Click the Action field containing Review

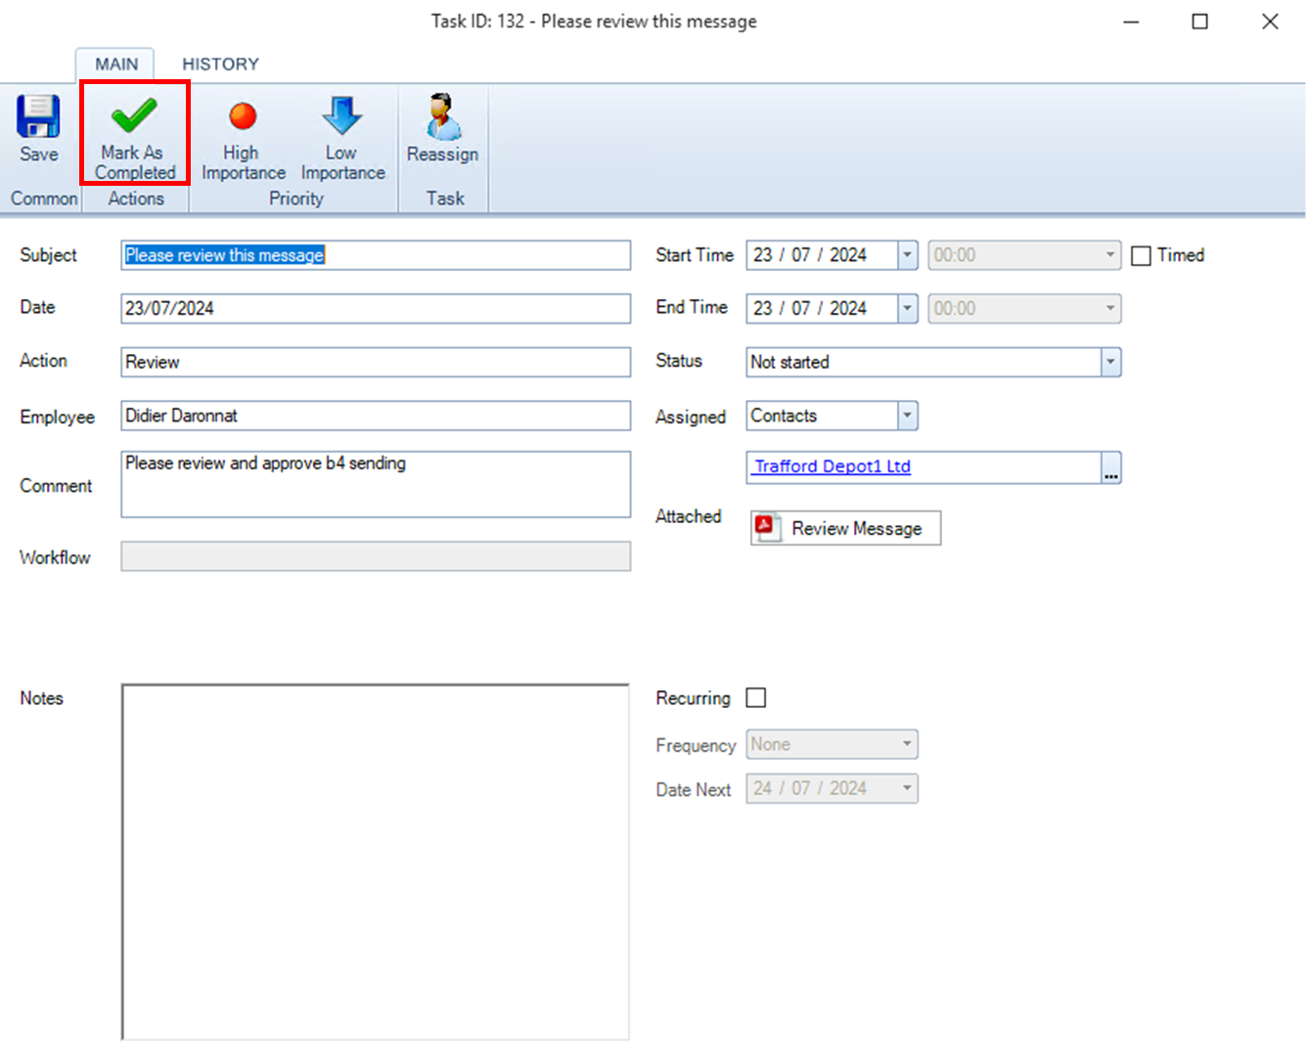(x=376, y=362)
